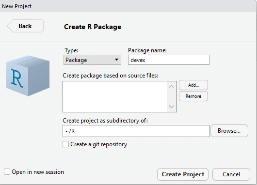The image size is (257, 185).
Task: Click Add... to add source files
Action: pos(193,85)
